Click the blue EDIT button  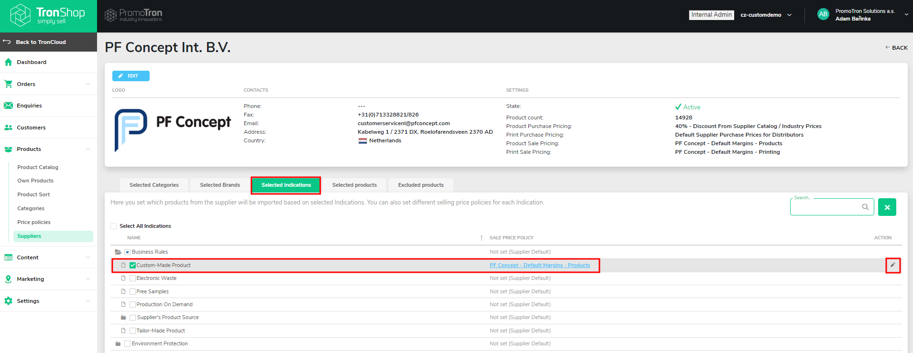click(x=131, y=76)
